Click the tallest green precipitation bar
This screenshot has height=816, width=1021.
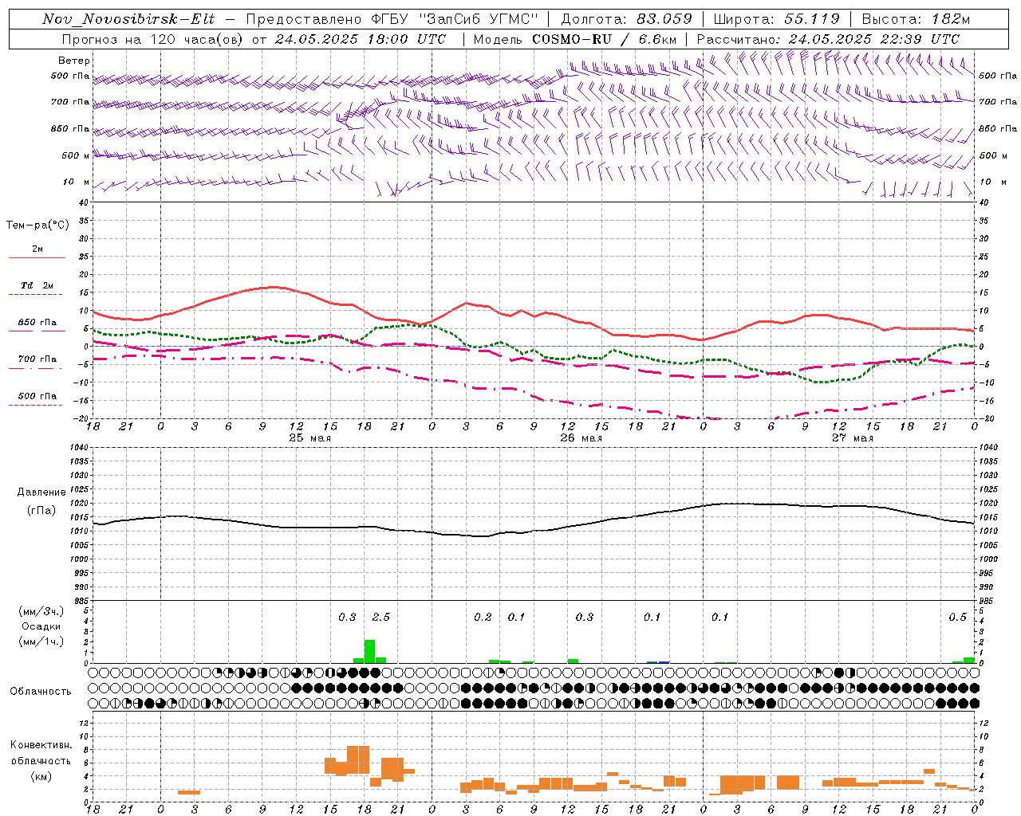click(369, 651)
